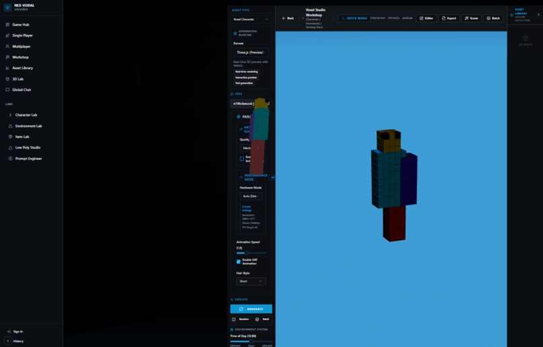
Task: Click the Asset Library panel header icon
Action: pos(512,15)
